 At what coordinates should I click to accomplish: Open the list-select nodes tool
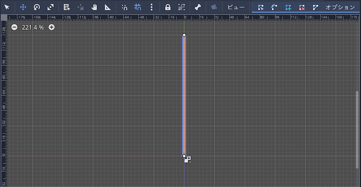[x=67, y=7]
